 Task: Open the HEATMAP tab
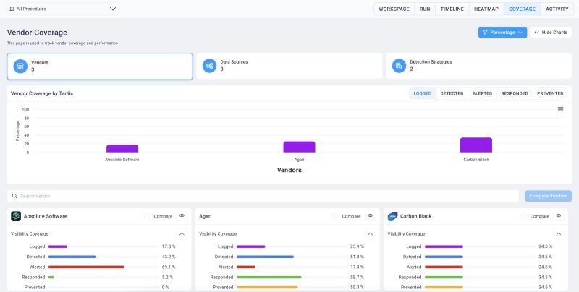486,9
